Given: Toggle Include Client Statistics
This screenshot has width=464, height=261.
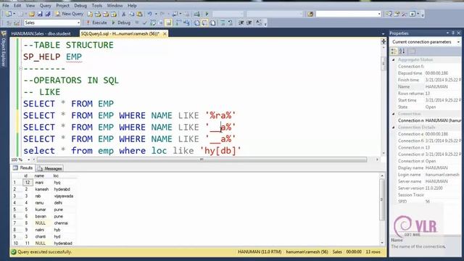Looking at the screenshot, I should coord(186,22).
